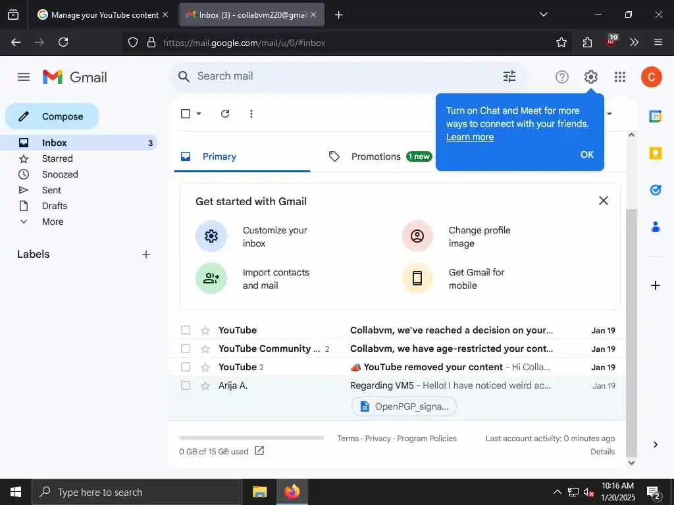The image size is (674, 505).
Task: Open Google Keep side panel icon
Action: pos(655,153)
